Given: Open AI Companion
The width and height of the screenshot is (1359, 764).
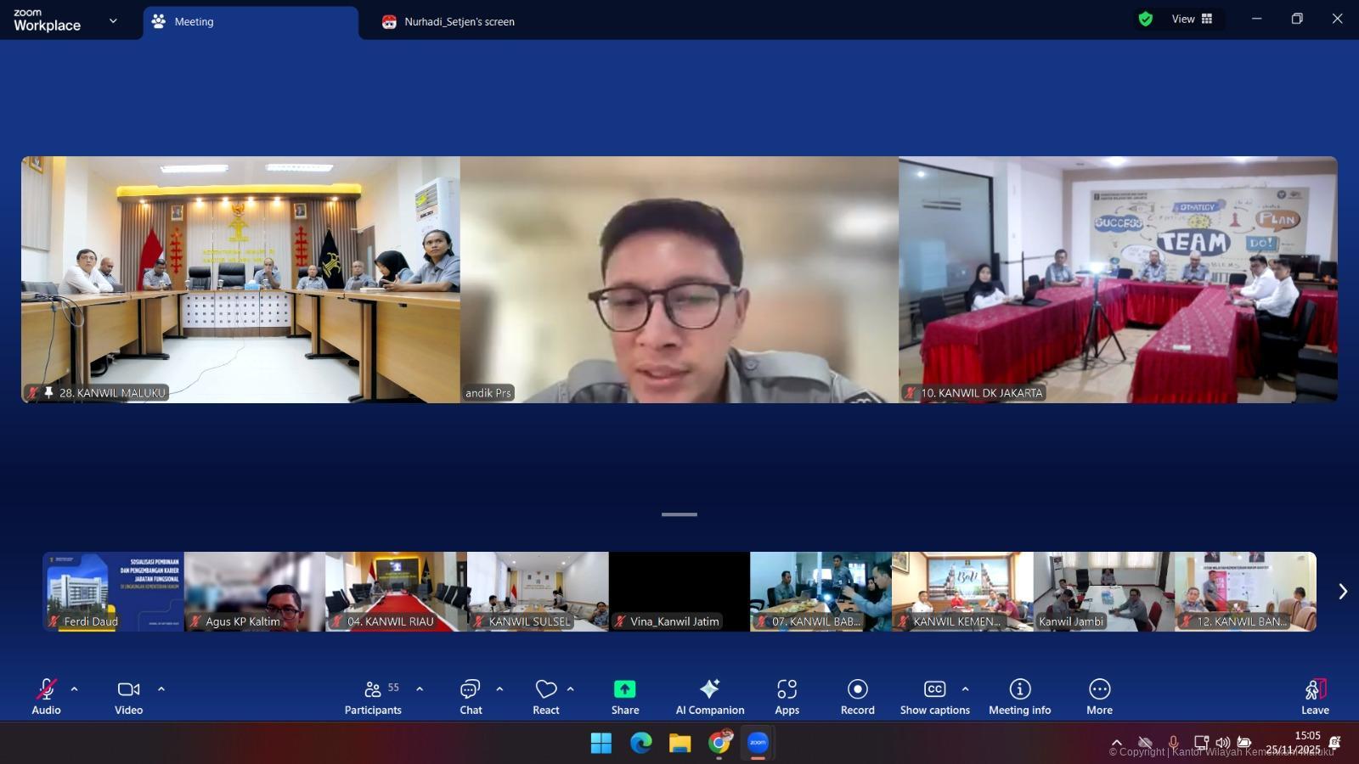Looking at the screenshot, I should click(709, 697).
